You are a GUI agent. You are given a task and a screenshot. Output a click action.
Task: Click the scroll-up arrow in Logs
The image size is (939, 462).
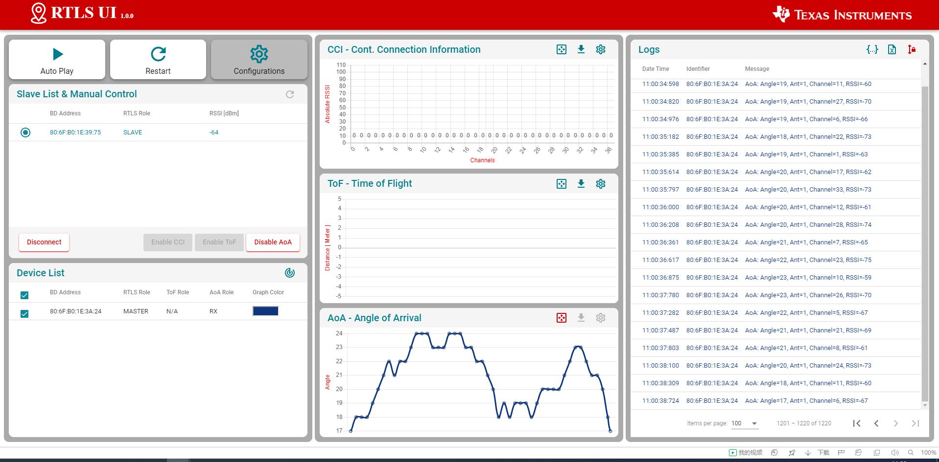(925, 64)
